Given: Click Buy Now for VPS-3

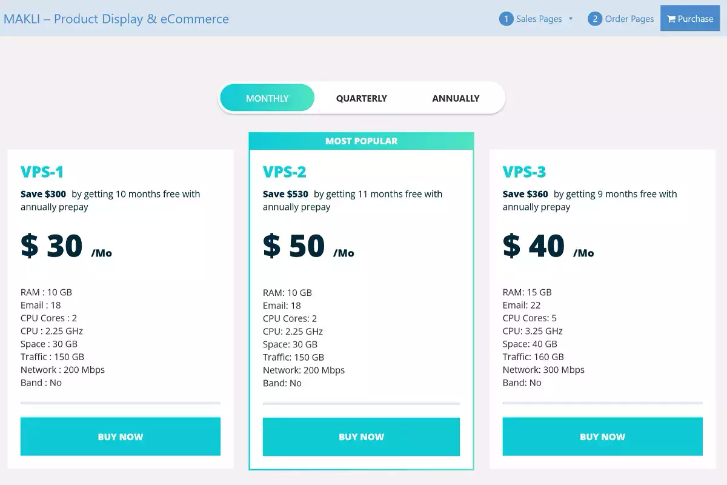Looking at the screenshot, I should coord(602,436).
